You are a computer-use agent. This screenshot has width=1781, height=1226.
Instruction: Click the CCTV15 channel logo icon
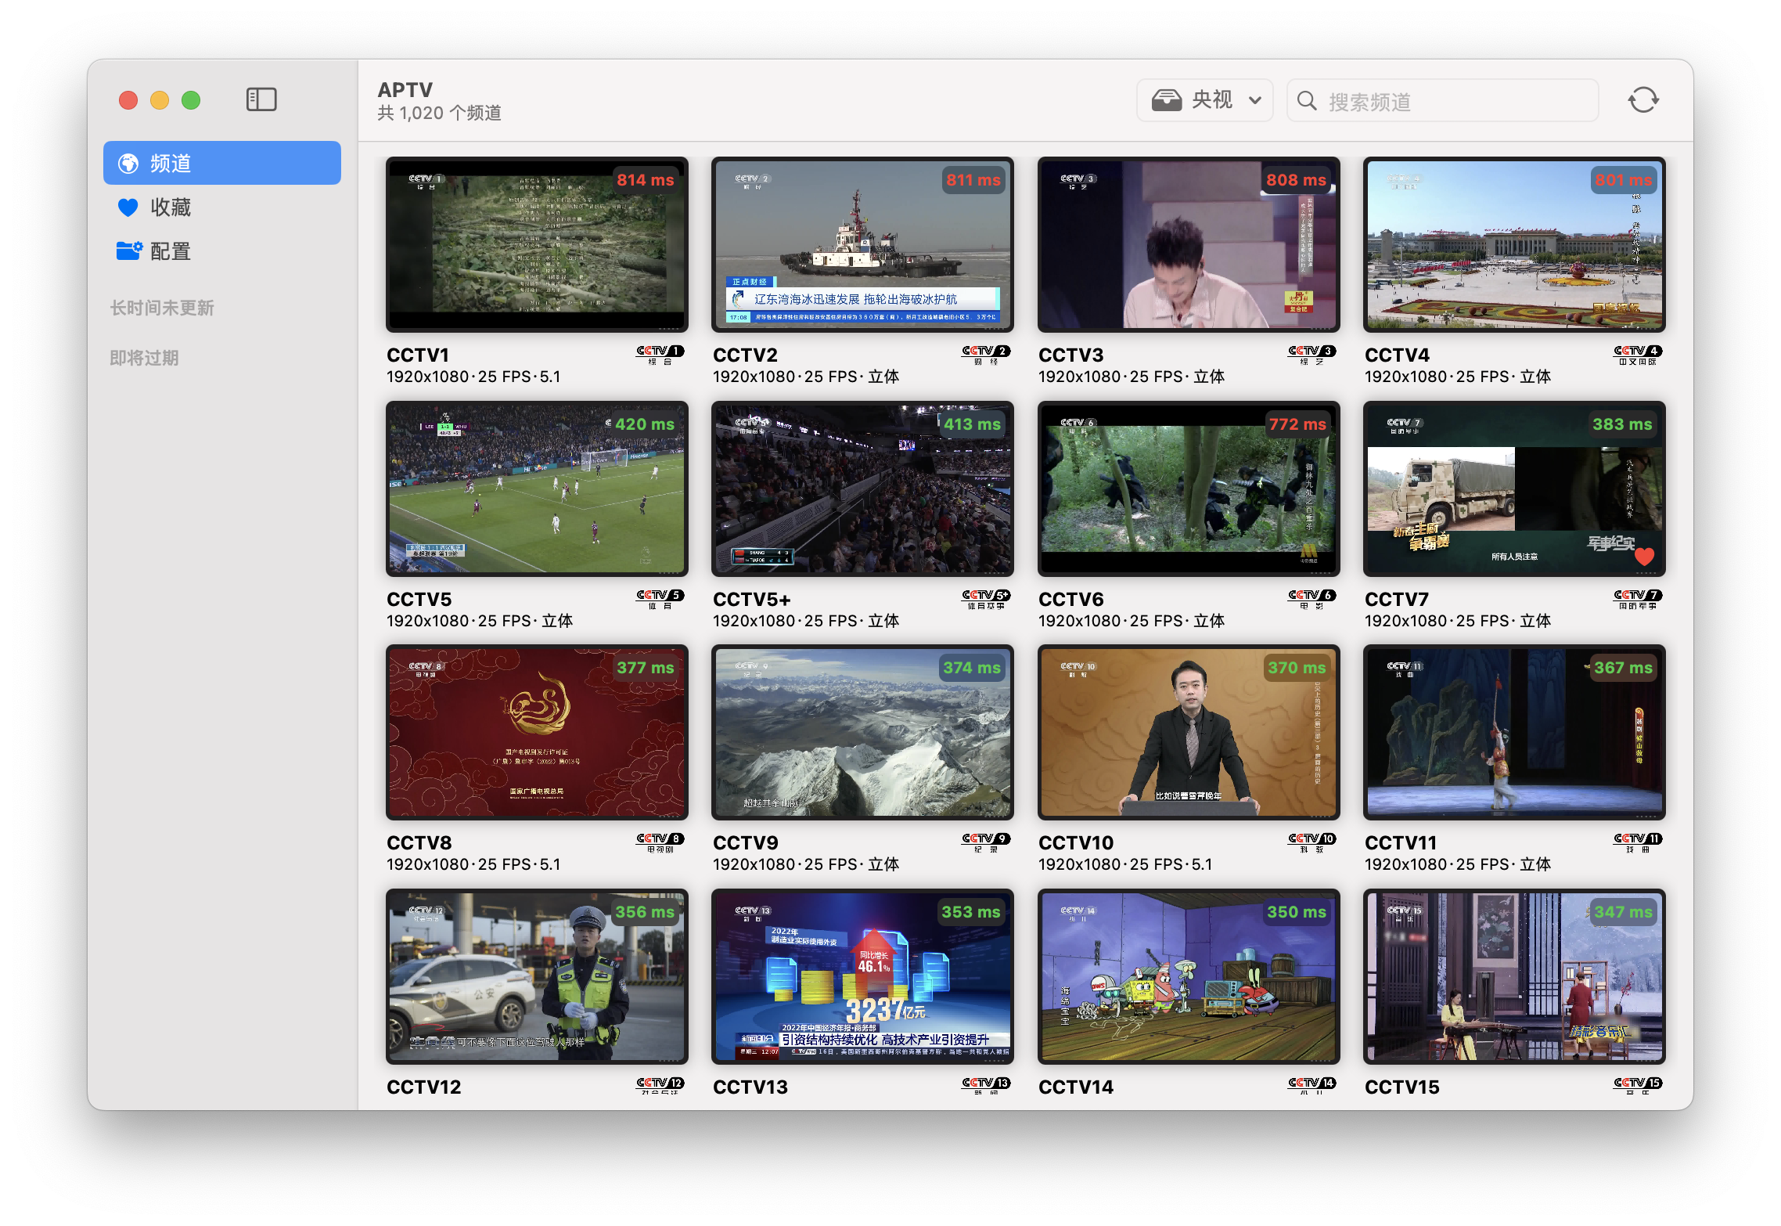tap(1638, 1086)
